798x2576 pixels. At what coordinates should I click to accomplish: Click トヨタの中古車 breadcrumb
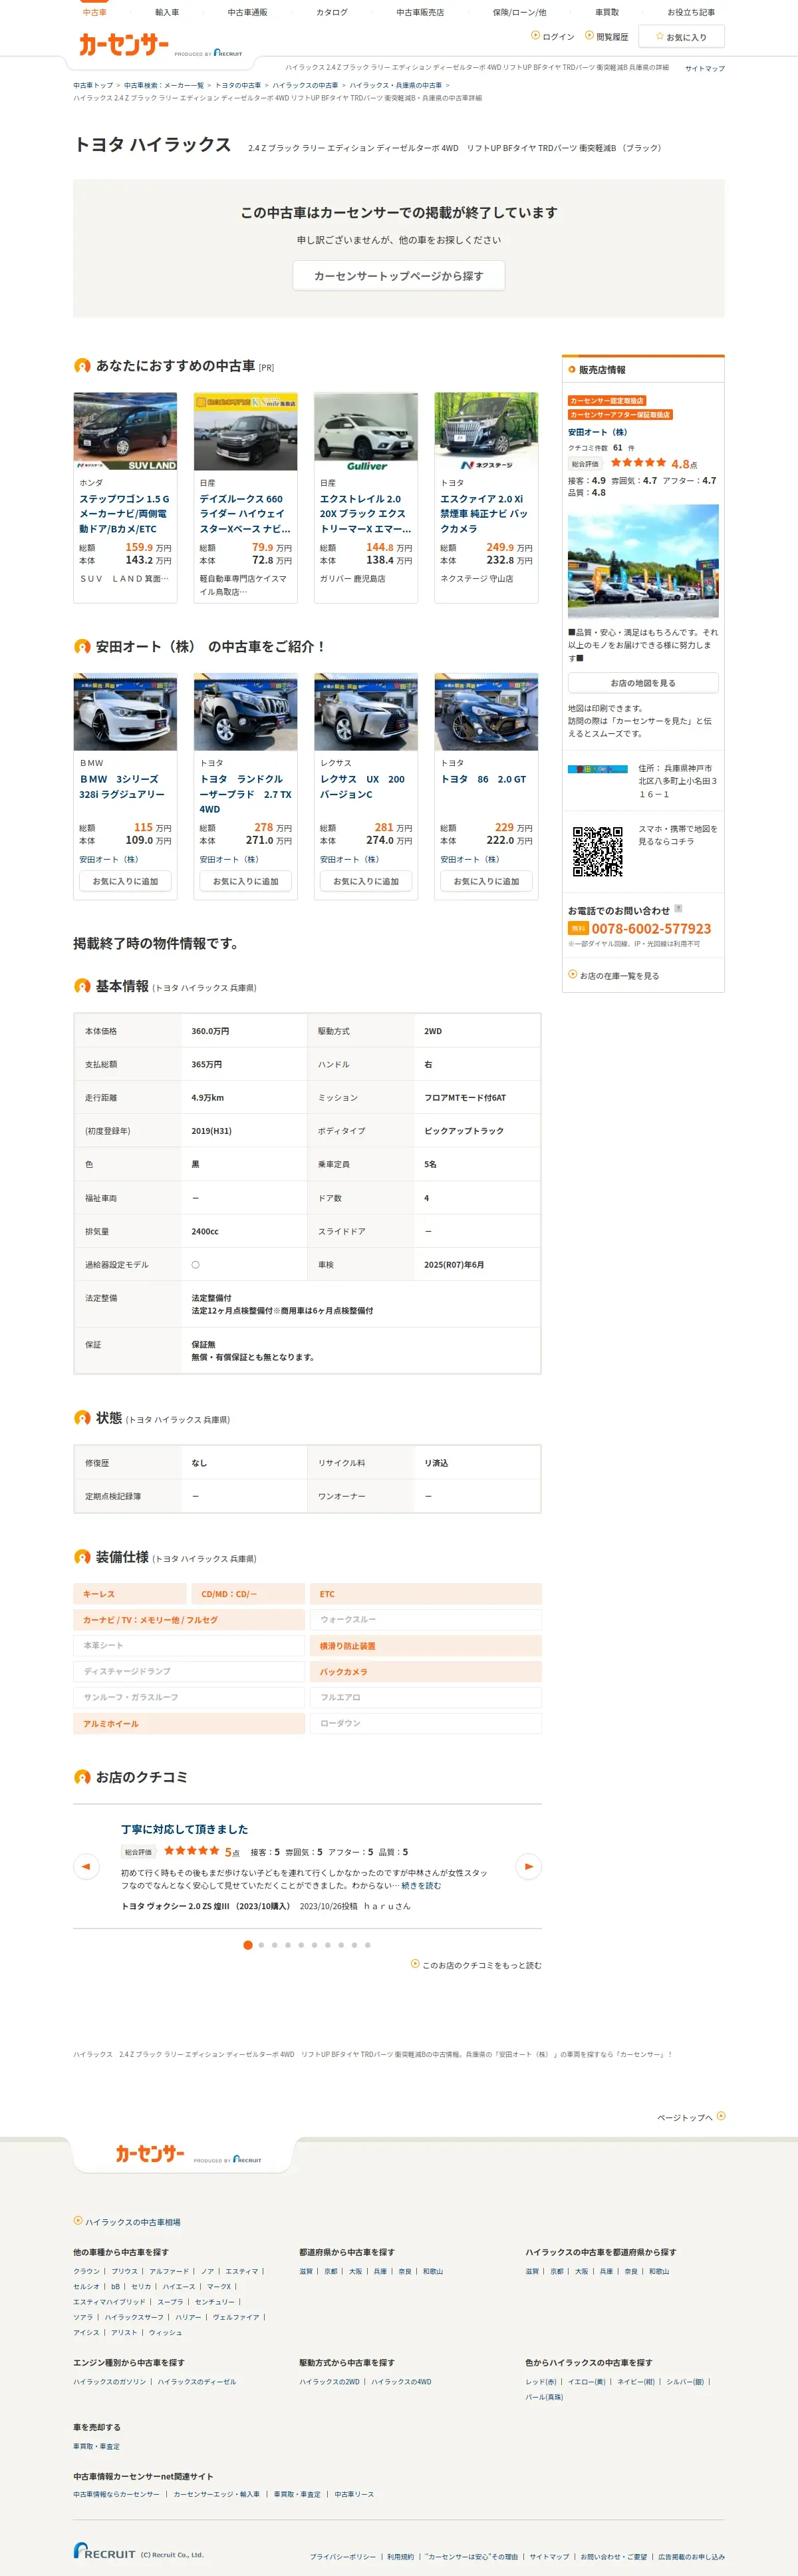(x=237, y=85)
